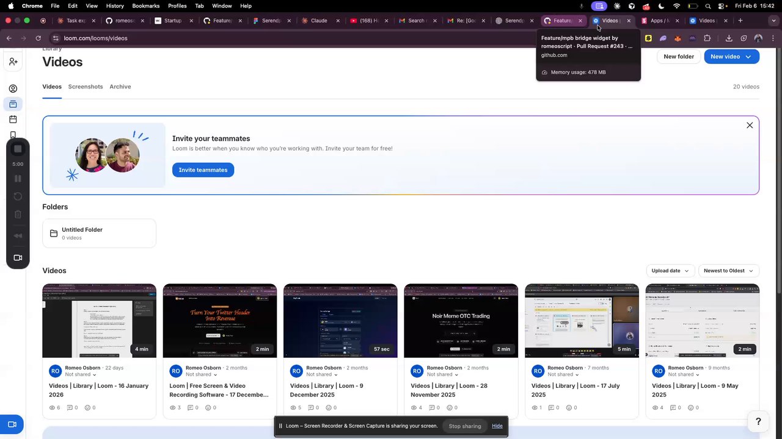Toggle the camera icon in the recording control bar
The width and height of the screenshot is (782, 439).
coord(18,258)
